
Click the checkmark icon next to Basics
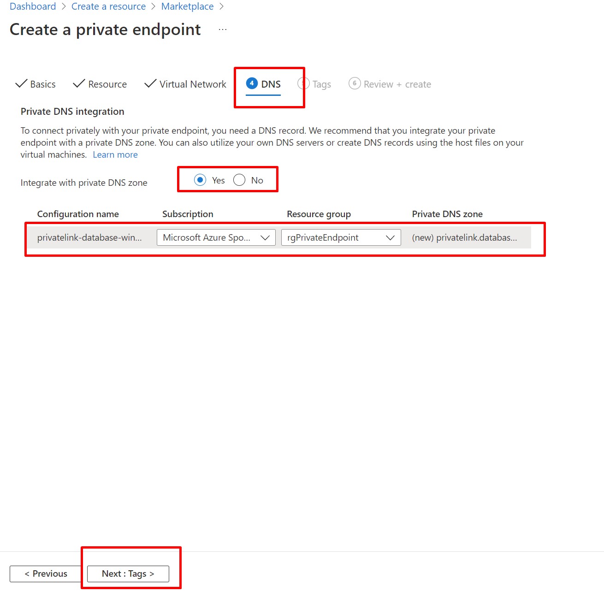pos(21,84)
